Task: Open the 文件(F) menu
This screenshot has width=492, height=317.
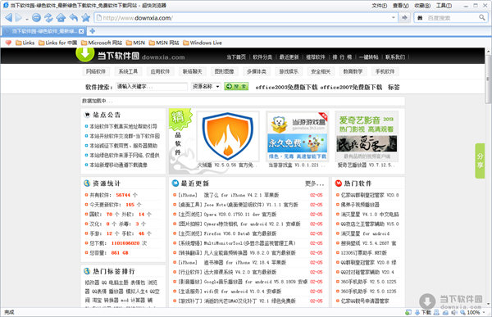Action: click(380, 6)
